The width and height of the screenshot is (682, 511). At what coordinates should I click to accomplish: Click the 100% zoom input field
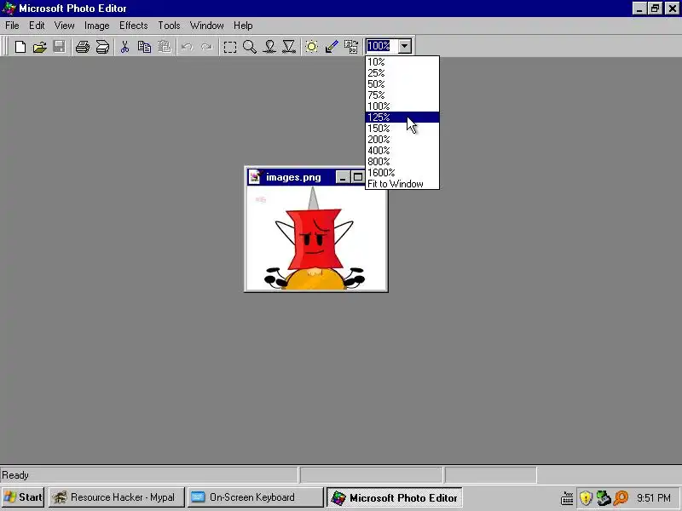(382, 46)
